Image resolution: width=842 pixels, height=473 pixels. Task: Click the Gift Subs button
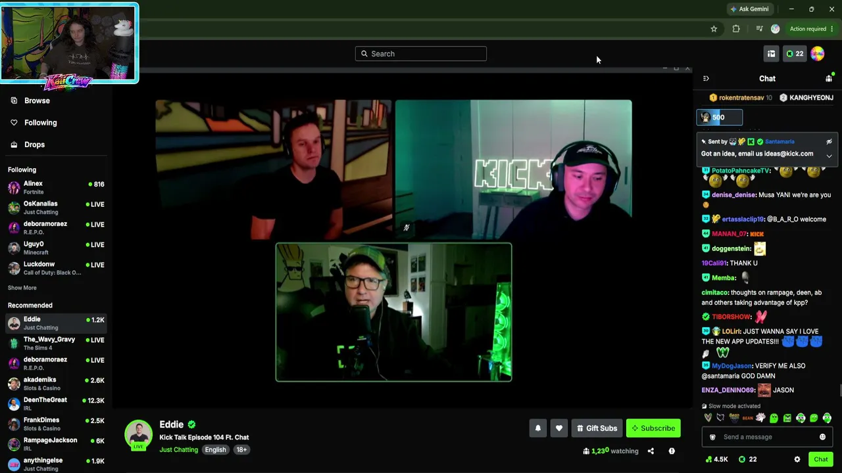(597, 428)
